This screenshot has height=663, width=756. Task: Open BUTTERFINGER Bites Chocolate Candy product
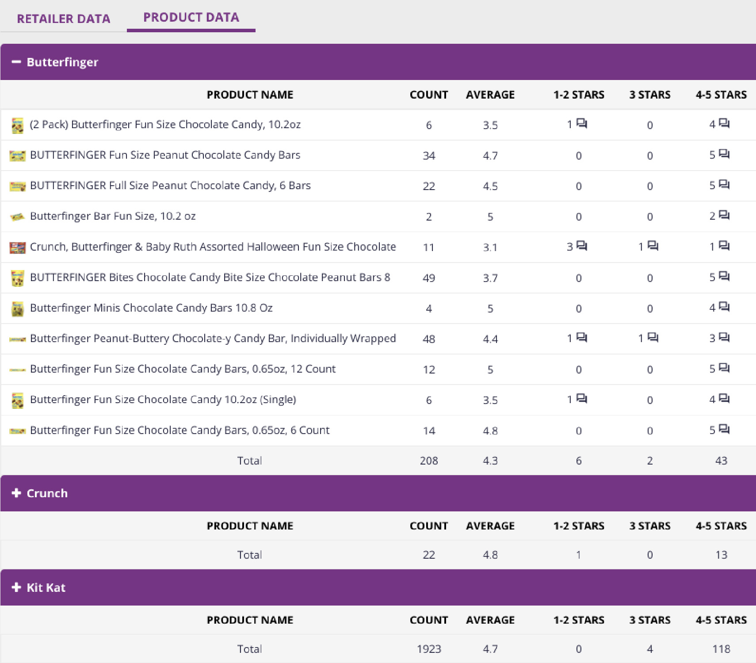(210, 277)
